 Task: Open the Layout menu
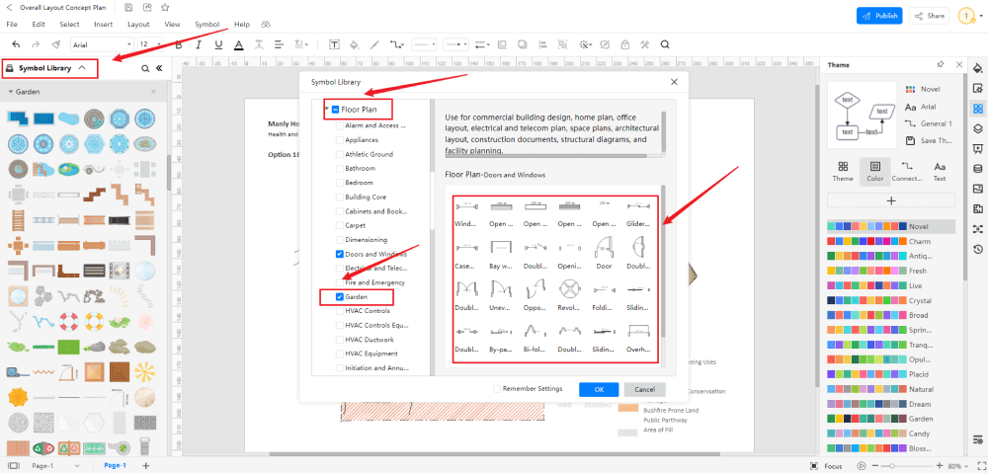[x=138, y=25]
